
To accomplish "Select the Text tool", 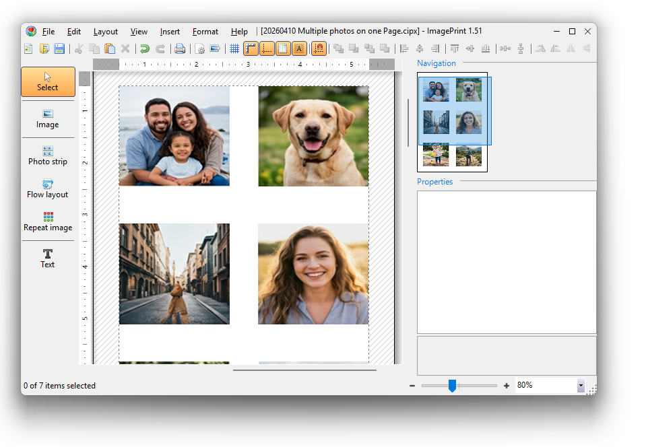I will pos(47,259).
